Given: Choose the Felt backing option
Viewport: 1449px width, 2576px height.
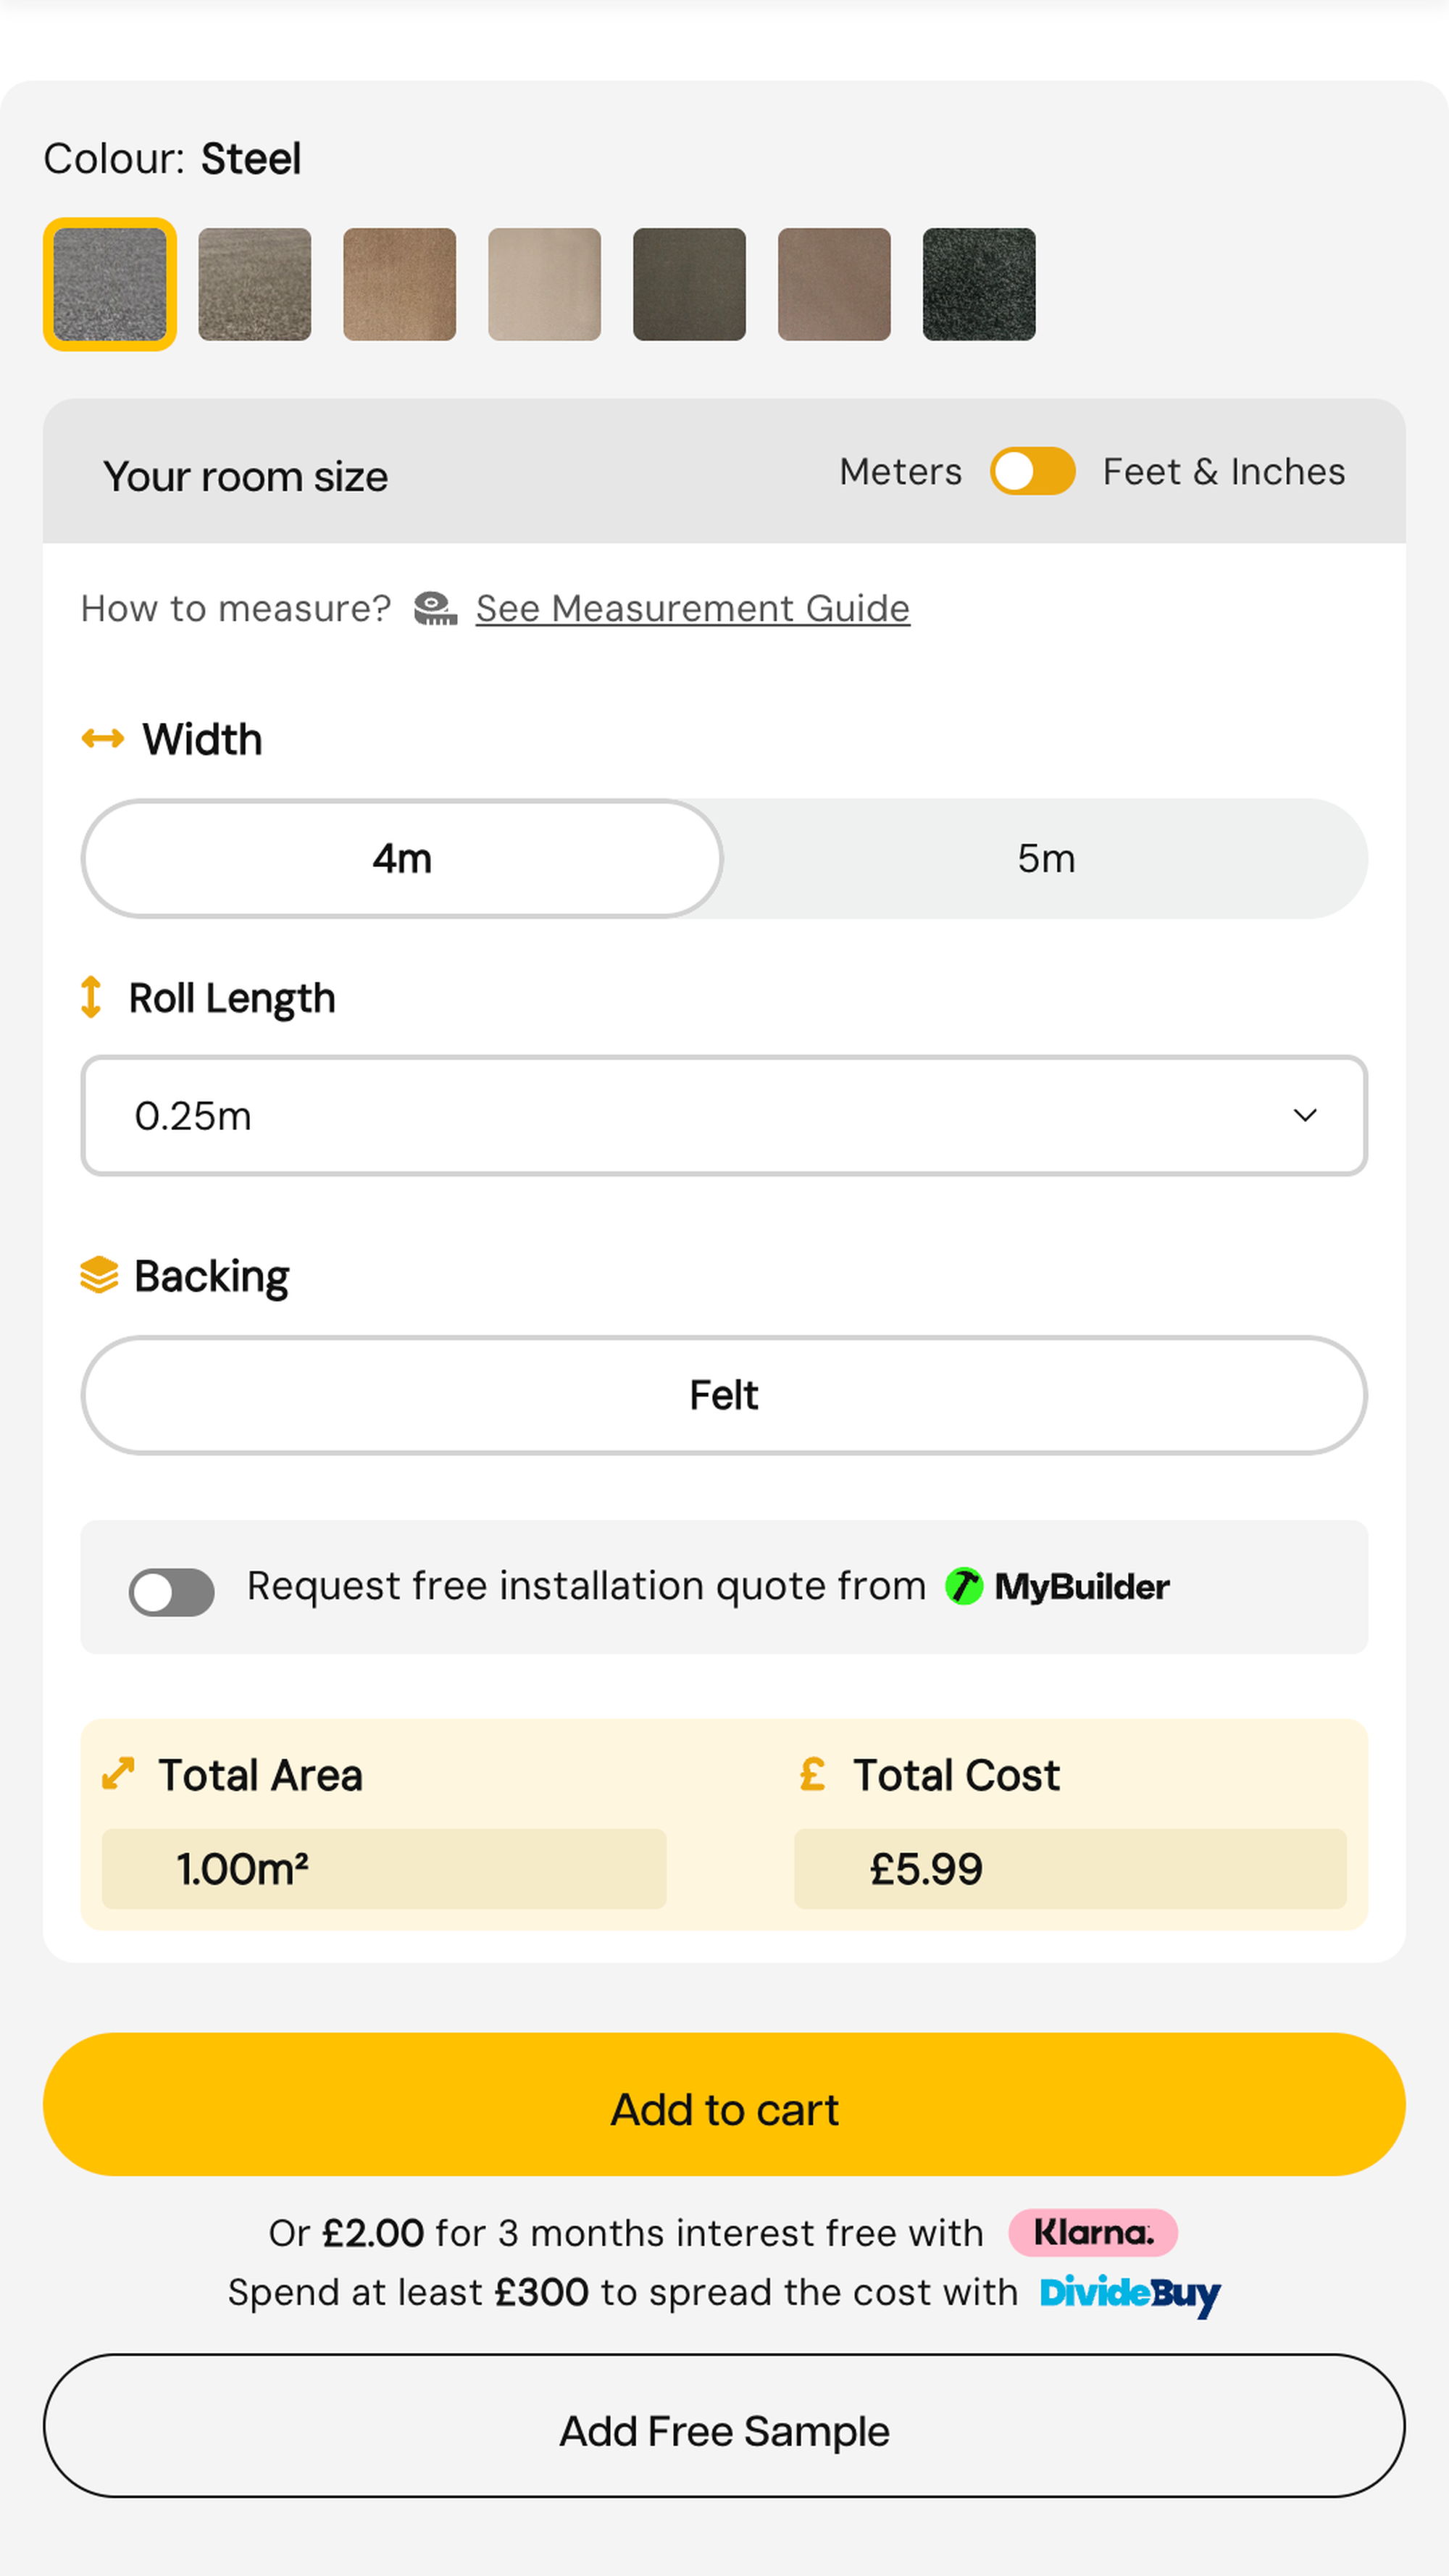Looking at the screenshot, I should pos(724,1395).
